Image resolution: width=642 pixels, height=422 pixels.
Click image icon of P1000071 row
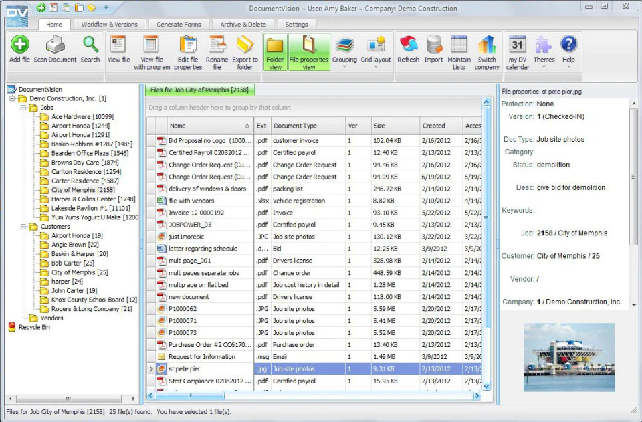tap(162, 321)
